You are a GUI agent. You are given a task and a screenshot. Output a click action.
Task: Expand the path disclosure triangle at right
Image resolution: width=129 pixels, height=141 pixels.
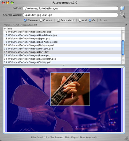[126, 25]
